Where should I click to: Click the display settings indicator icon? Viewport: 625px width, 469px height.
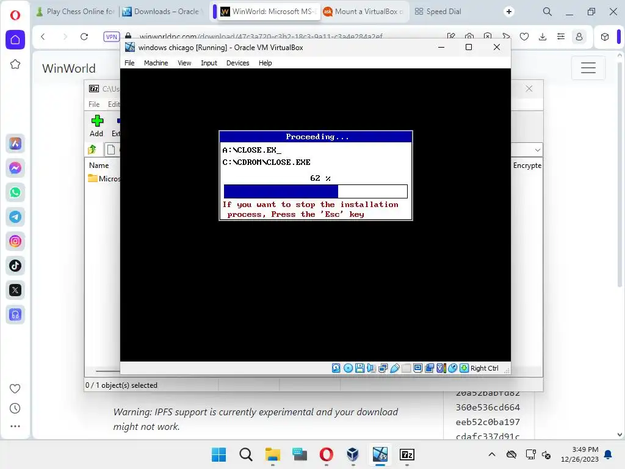tap(417, 368)
